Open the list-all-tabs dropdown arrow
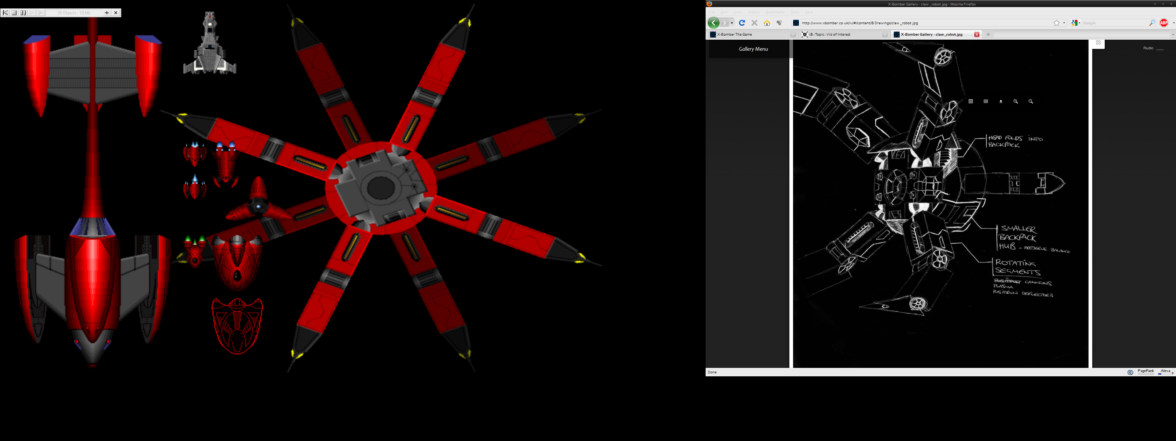 click(x=1173, y=34)
